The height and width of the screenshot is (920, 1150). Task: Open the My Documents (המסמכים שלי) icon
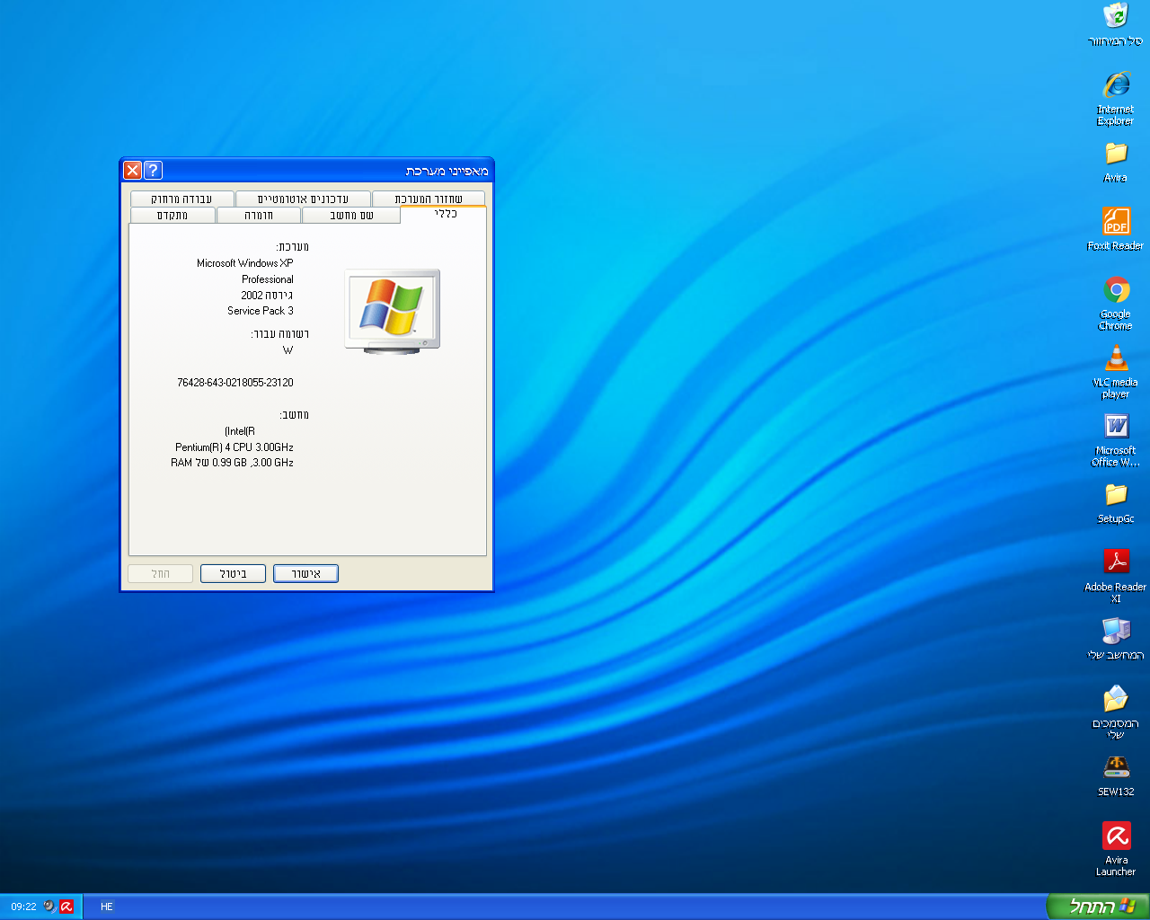coord(1115,712)
